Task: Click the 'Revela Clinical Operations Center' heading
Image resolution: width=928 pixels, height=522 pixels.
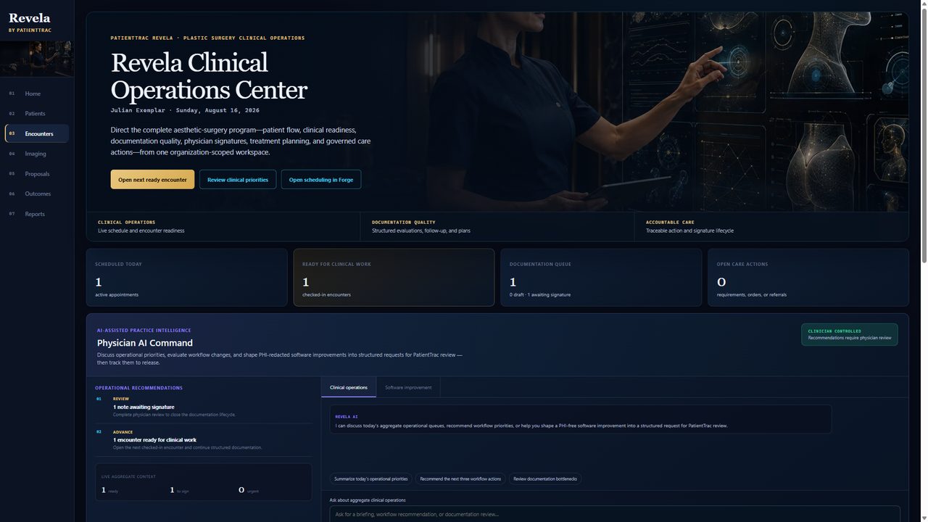Action: coord(209,76)
